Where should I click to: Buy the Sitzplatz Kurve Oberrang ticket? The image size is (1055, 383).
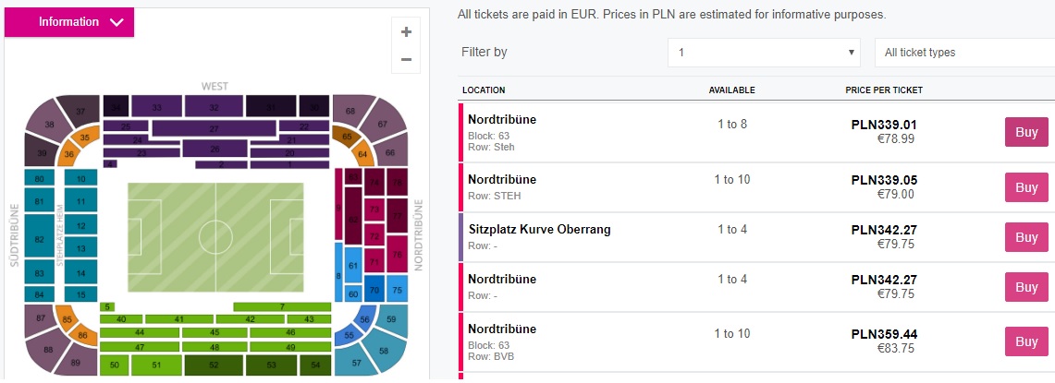[1026, 237]
